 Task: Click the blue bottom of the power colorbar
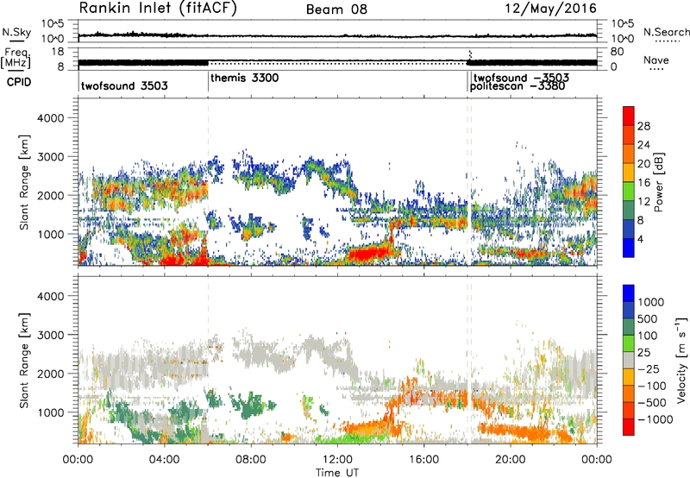click(x=629, y=248)
